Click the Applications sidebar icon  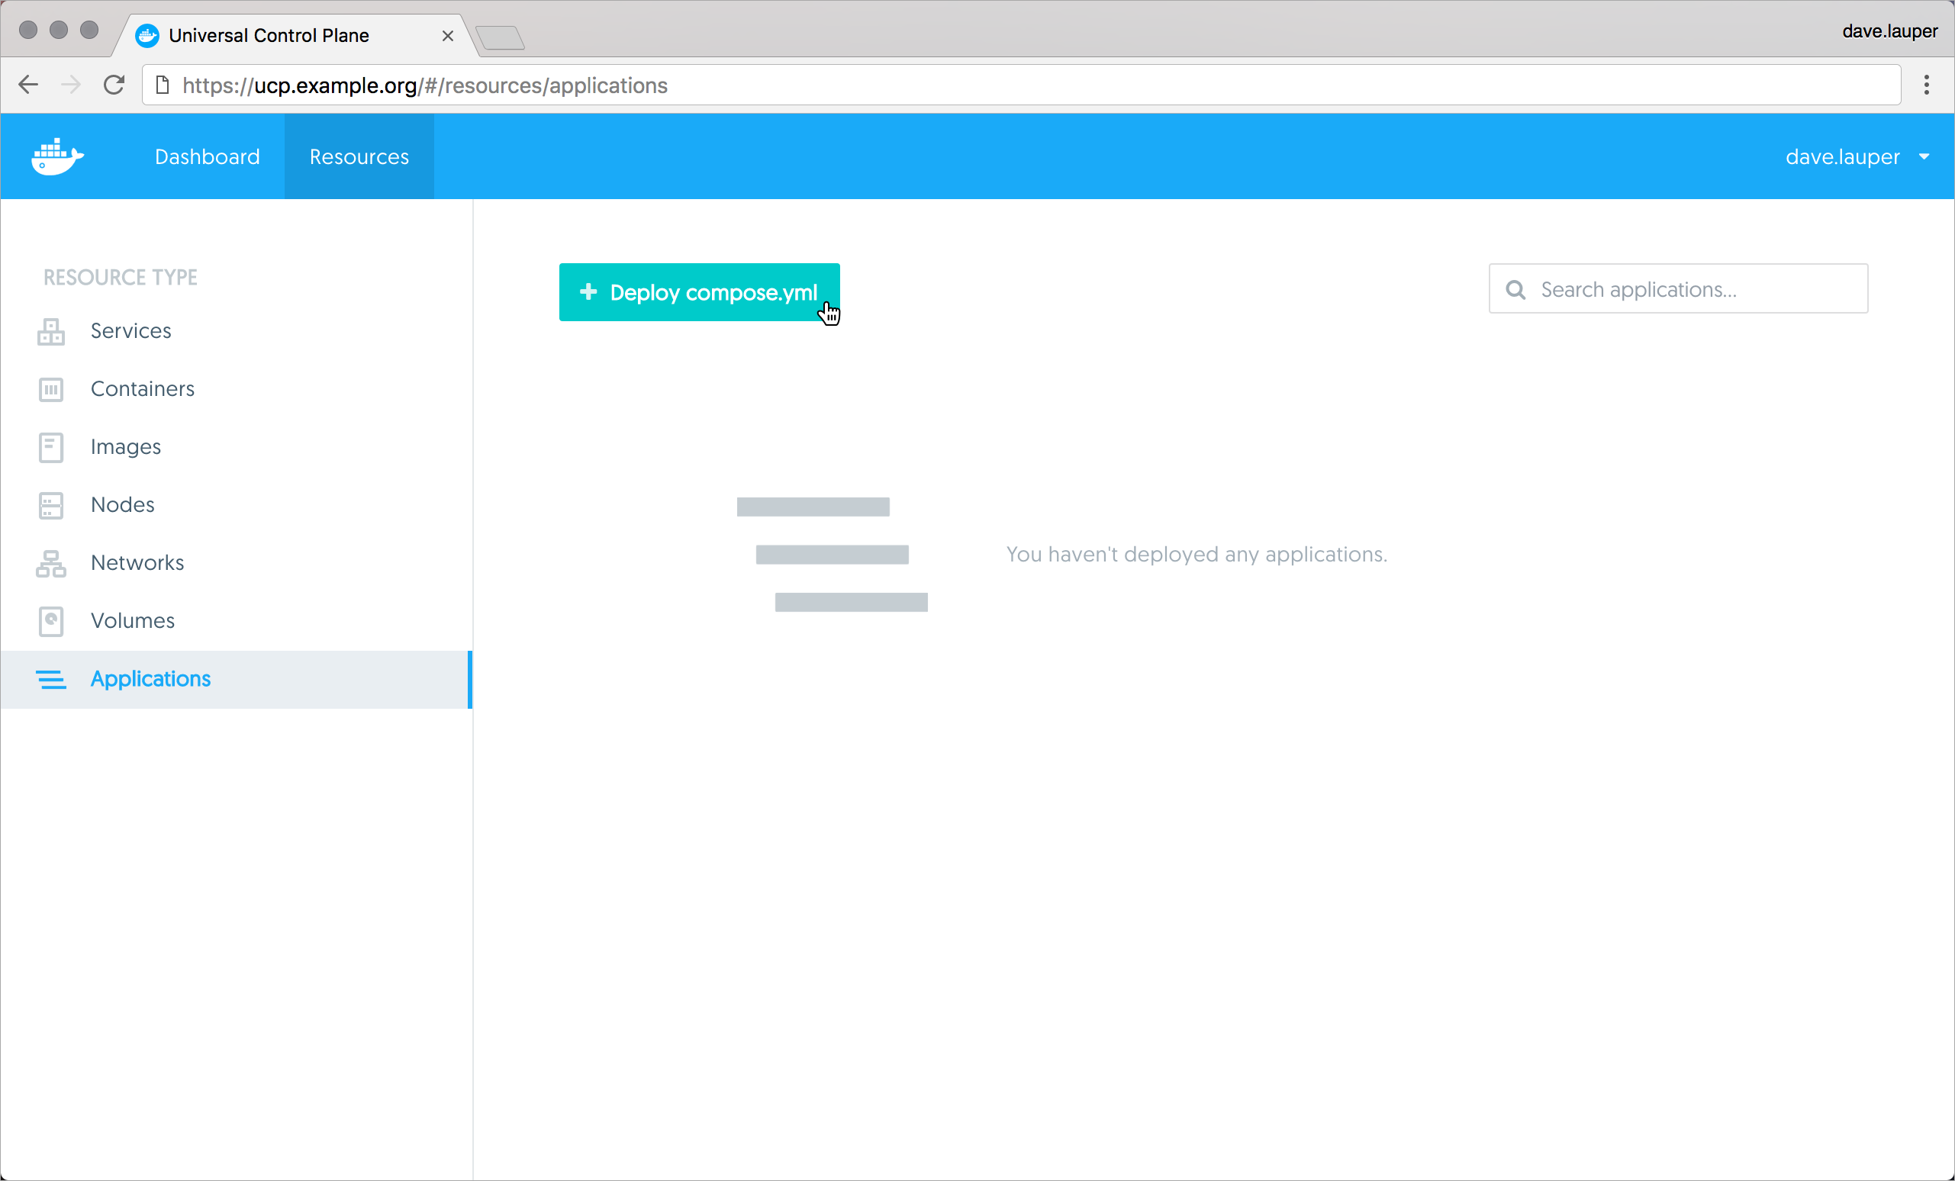[x=51, y=680]
